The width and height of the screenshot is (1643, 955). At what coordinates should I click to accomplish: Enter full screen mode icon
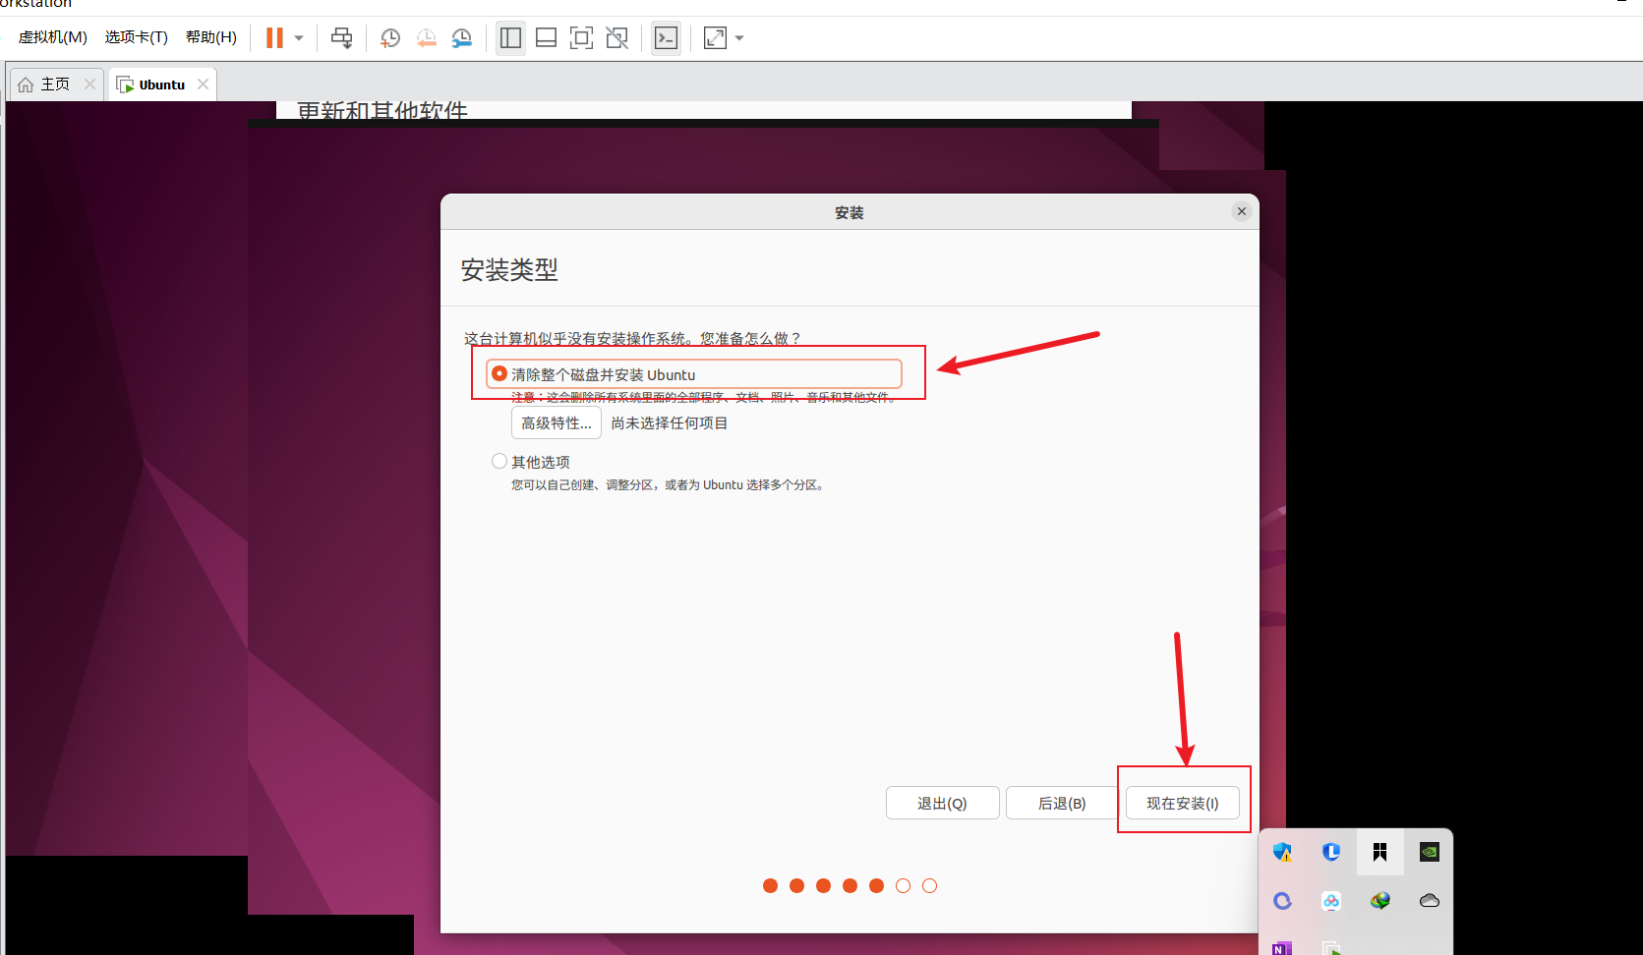[581, 38]
